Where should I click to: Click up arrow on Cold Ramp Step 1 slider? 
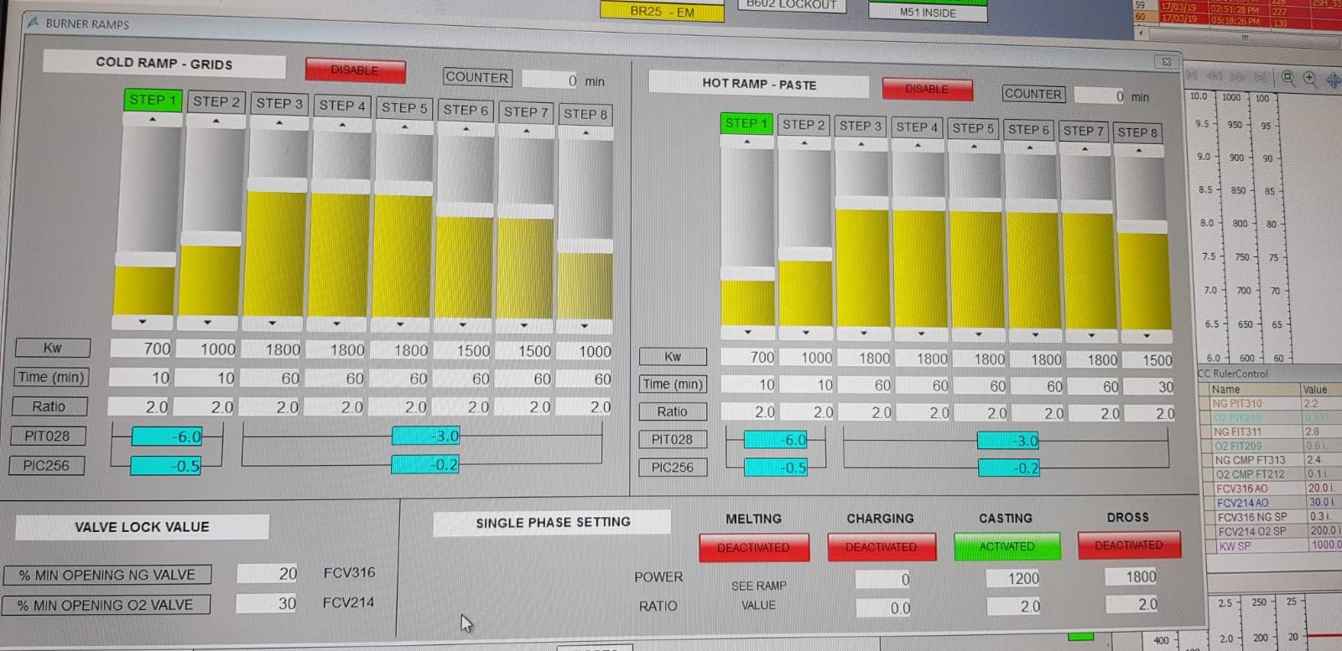(x=152, y=120)
